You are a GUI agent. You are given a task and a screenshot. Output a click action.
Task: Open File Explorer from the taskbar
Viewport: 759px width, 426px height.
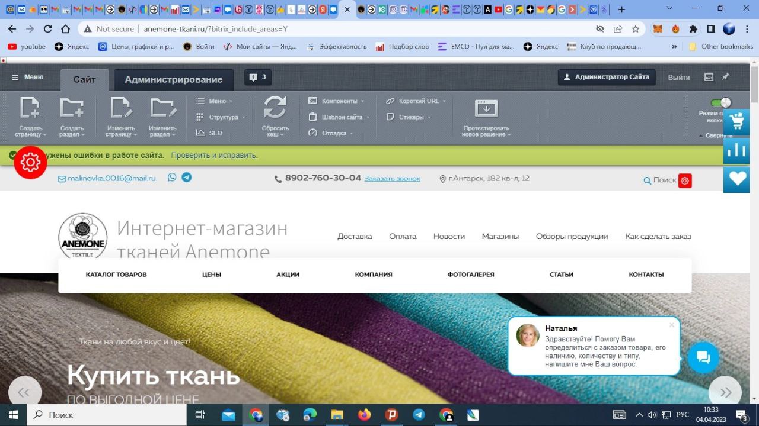tap(337, 415)
